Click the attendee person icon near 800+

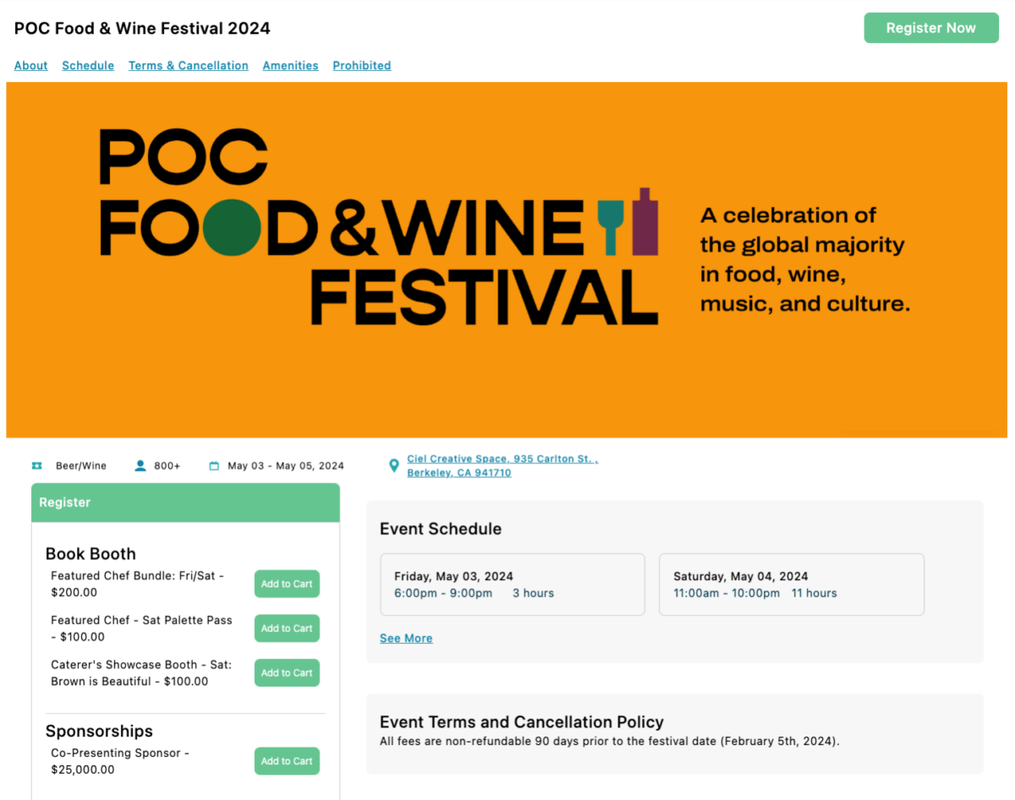coord(140,466)
